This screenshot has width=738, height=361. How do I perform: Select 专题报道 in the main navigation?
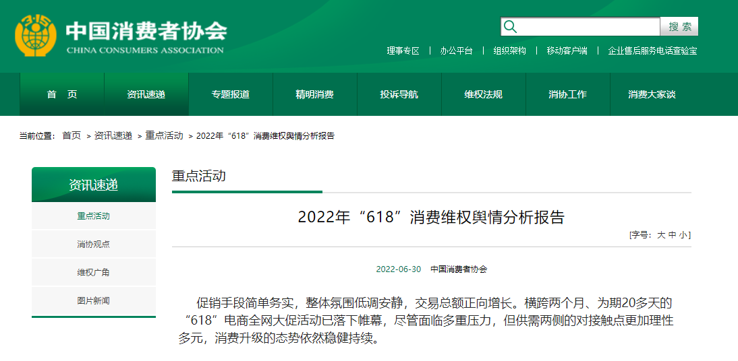pyautogui.click(x=230, y=94)
